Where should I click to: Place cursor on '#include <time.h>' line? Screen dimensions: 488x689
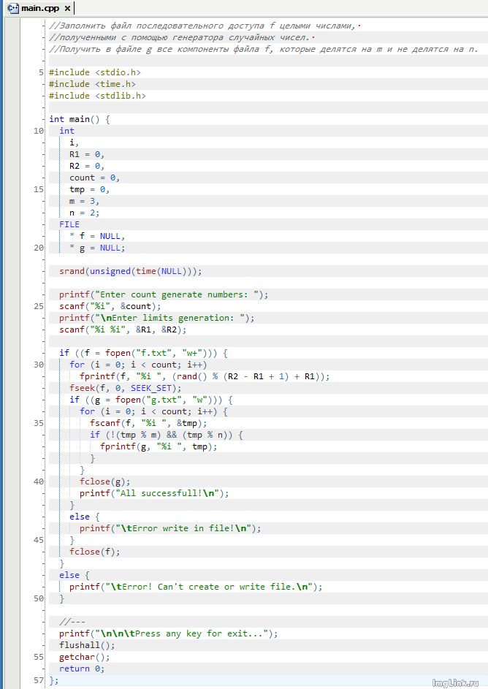(x=92, y=84)
